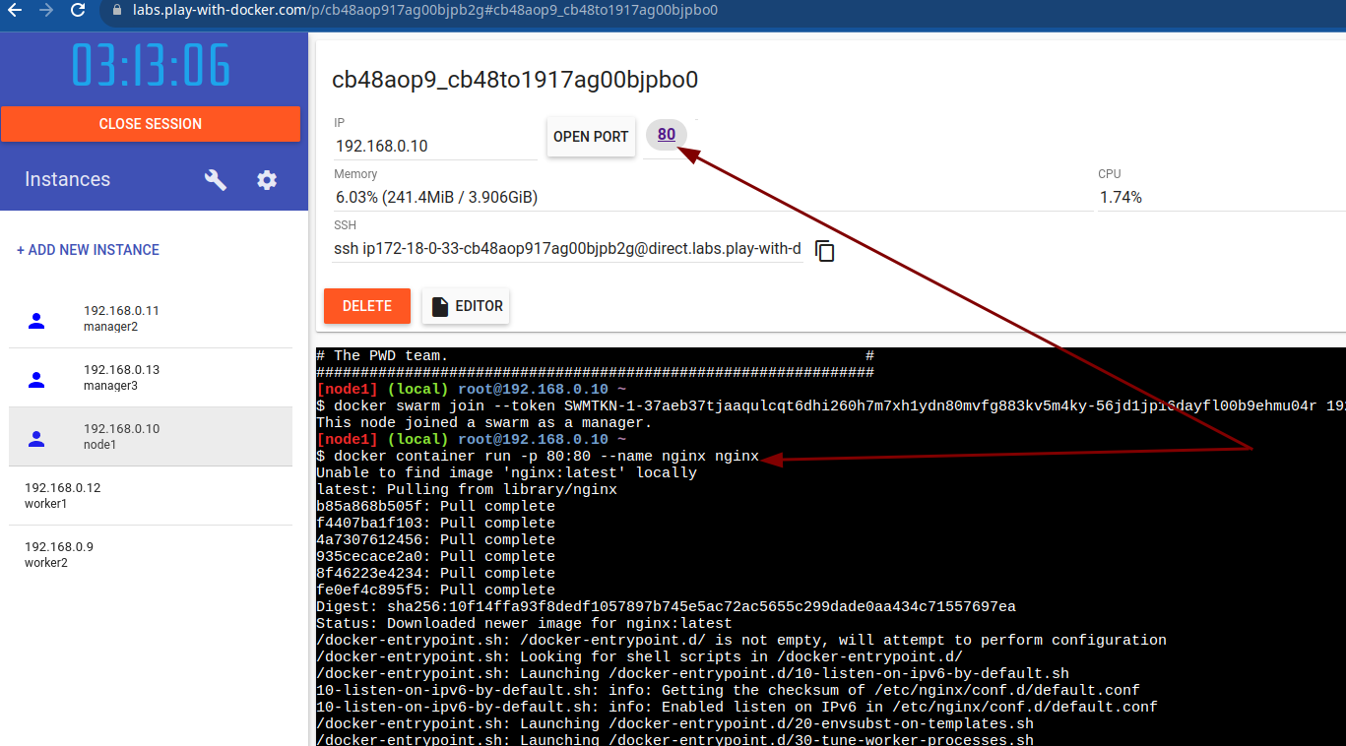Screen dimensions: 1346x746
Task: Click ADD NEW INSTANCE
Action: [88, 249]
